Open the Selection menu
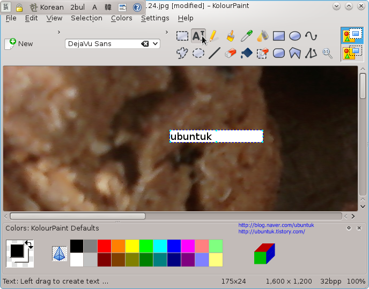 [86, 18]
